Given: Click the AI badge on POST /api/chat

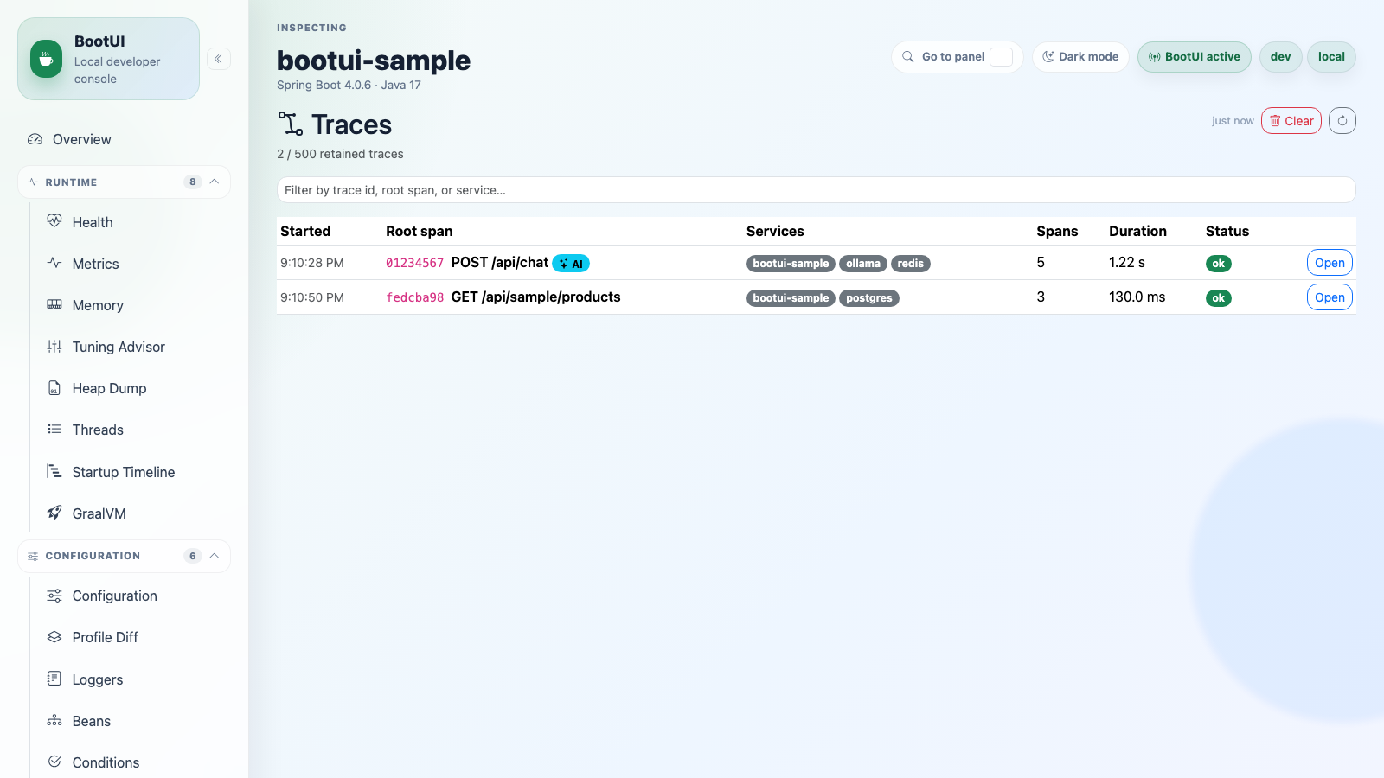Looking at the screenshot, I should point(571,264).
